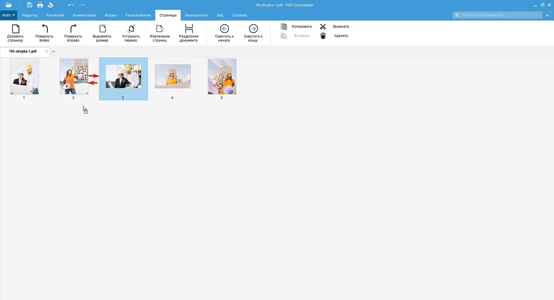
Task: Click the Устранить перекос deskew icon
Action: coord(131,30)
